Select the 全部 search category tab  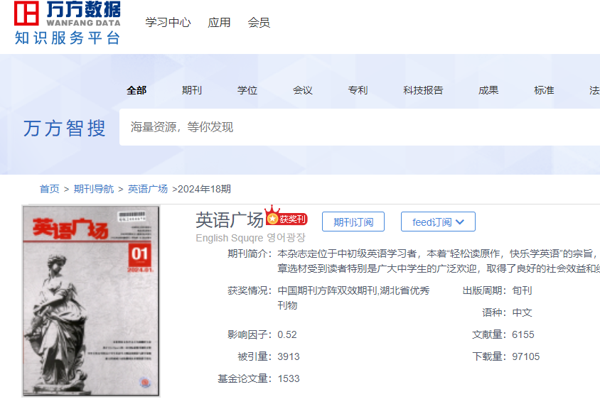tap(136, 91)
